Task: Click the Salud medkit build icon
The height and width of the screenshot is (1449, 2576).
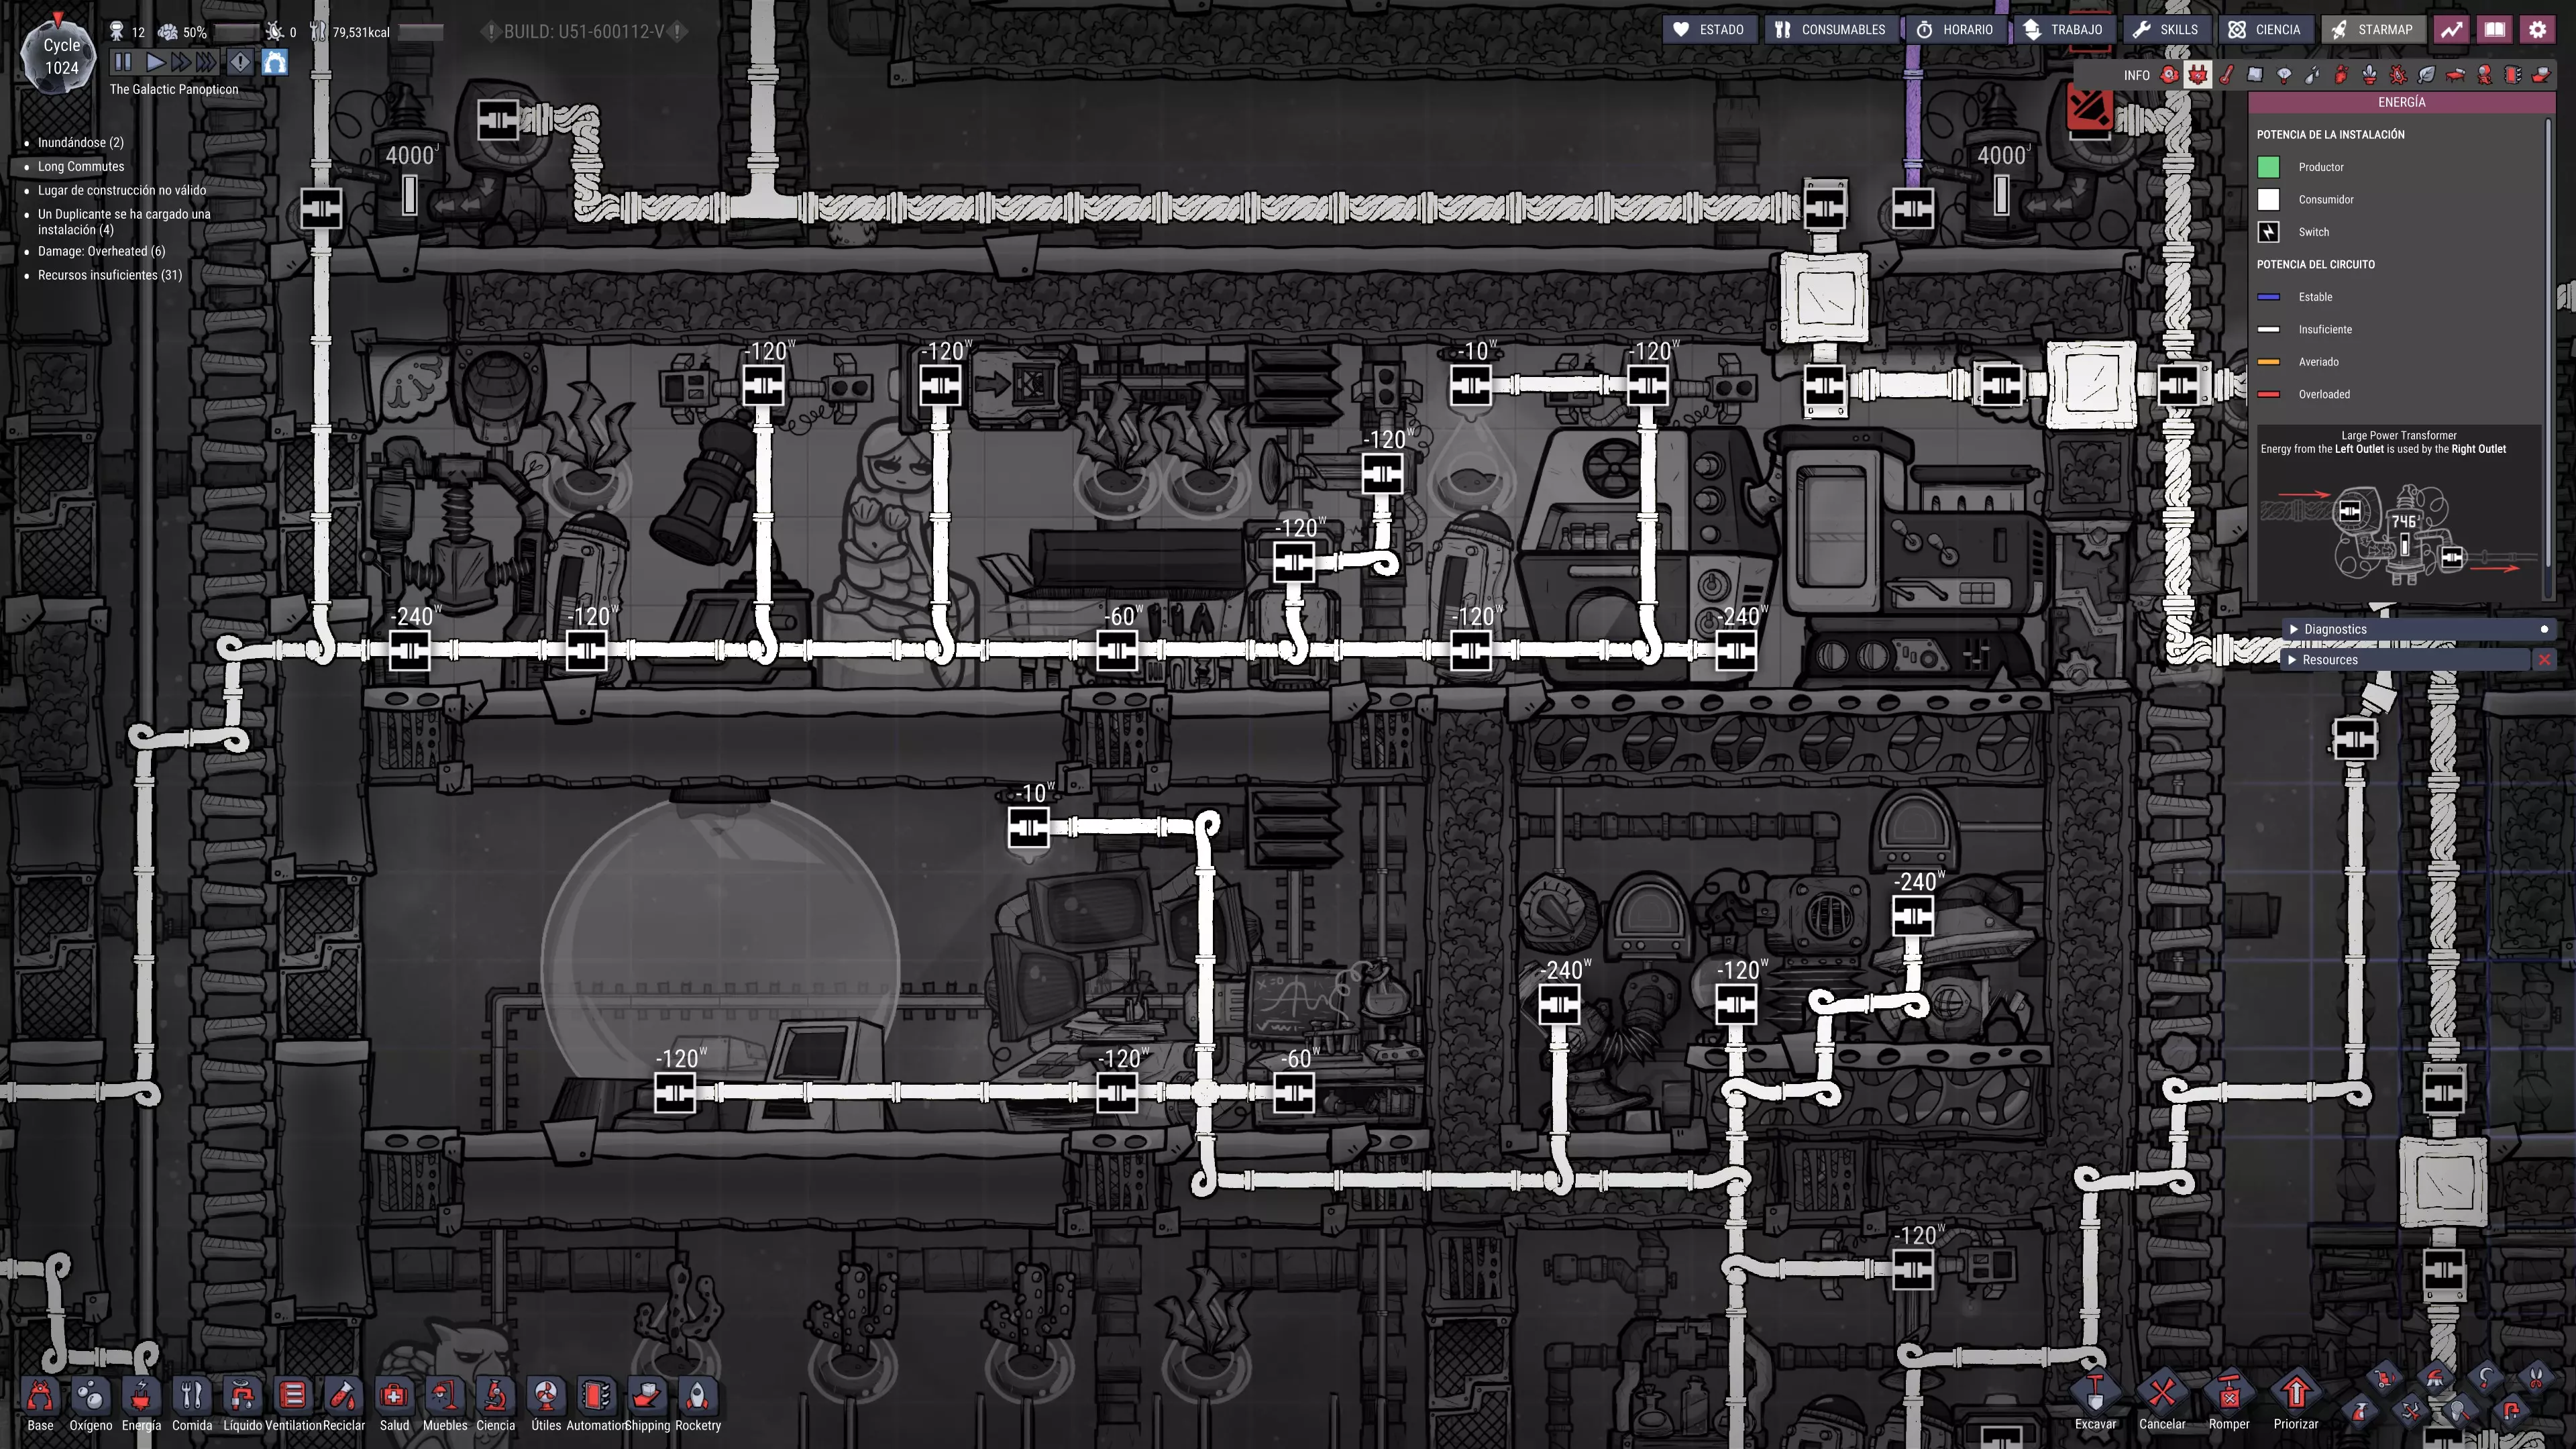Action: [x=394, y=1395]
